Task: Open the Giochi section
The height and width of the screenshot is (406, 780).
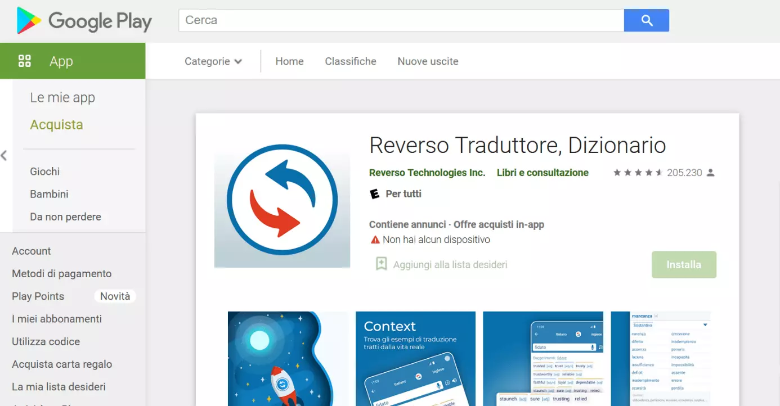Action: (x=44, y=172)
